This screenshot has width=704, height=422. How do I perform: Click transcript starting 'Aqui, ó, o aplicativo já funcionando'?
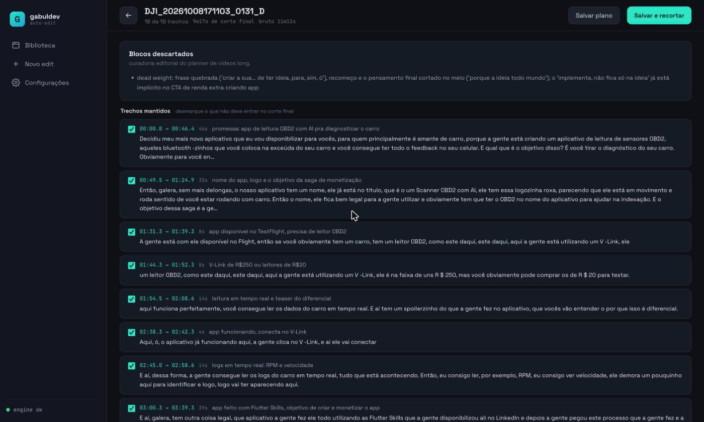coord(258,342)
